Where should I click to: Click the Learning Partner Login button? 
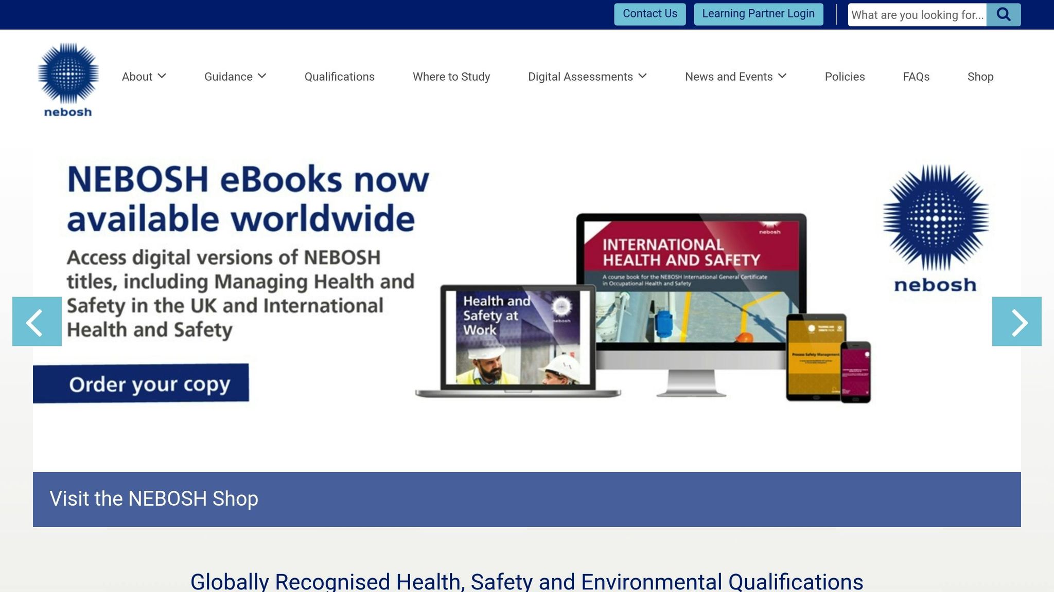pyautogui.click(x=759, y=14)
